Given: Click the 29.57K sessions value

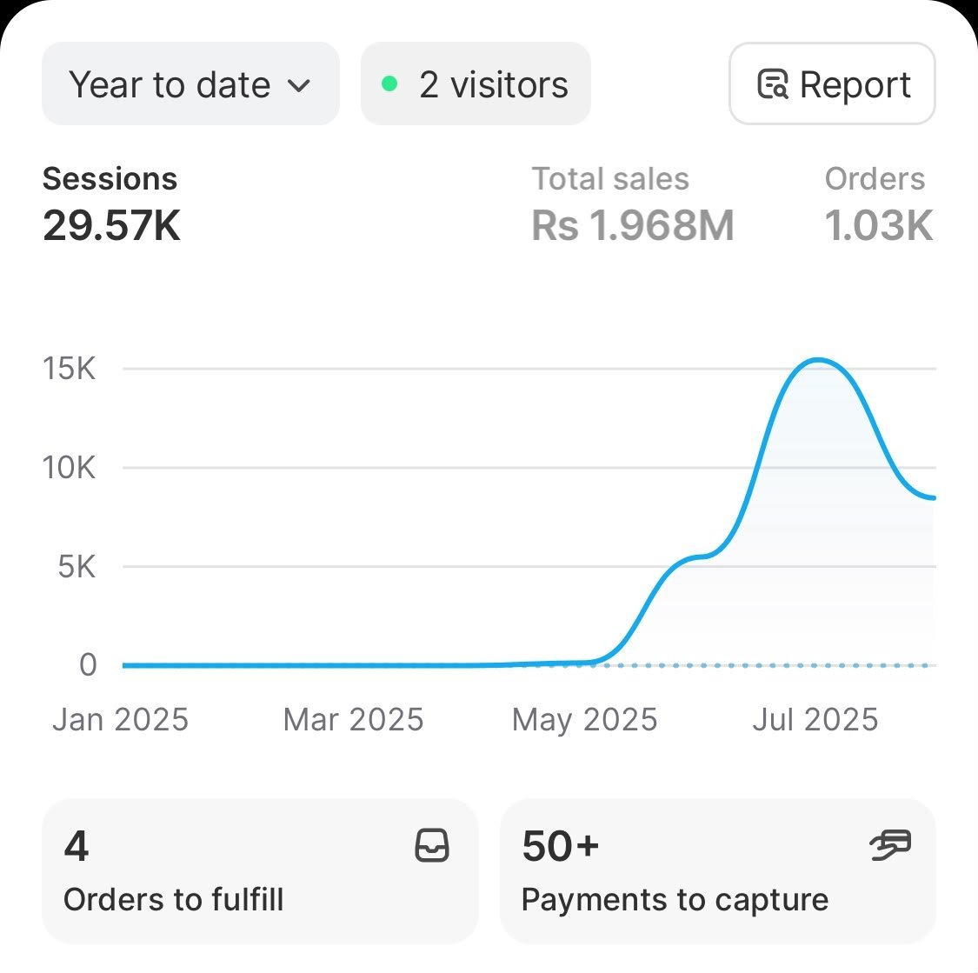Looking at the screenshot, I should point(111,225).
